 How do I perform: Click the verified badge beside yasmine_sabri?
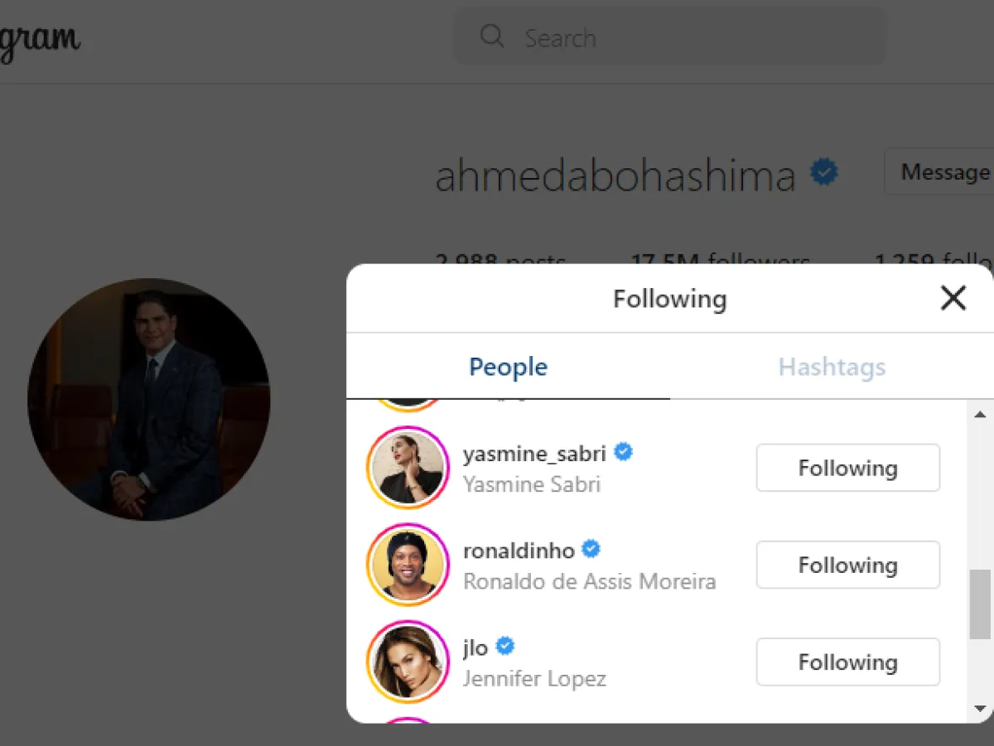pos(623,452)
